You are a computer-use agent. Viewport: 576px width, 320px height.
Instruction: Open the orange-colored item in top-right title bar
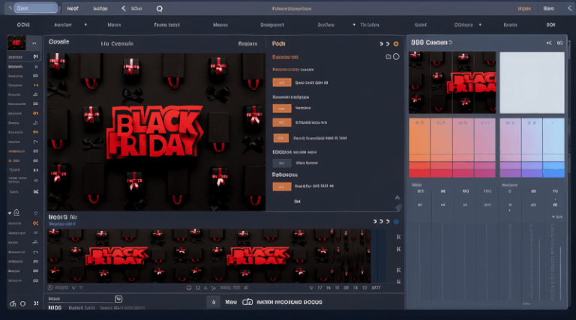click(524, 8)
